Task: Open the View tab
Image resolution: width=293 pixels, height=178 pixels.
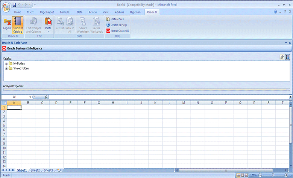Action: 106,12
